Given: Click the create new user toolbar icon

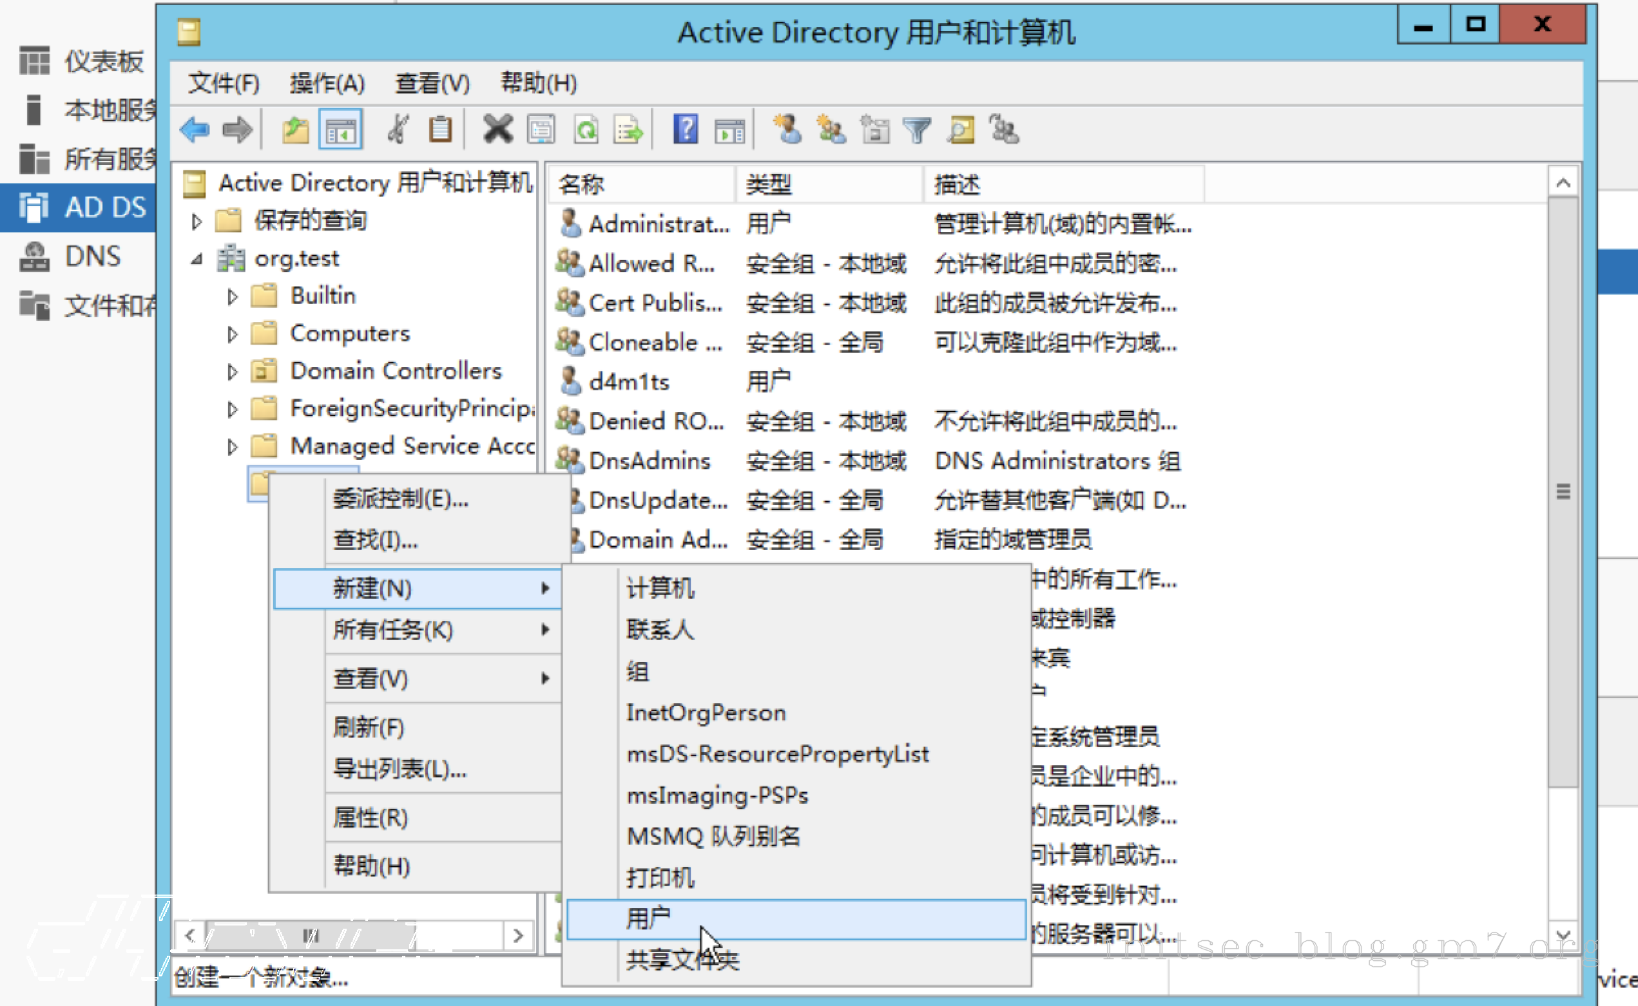Looking at the screenshot, I should pyautogui.click(x=787, y=129).
